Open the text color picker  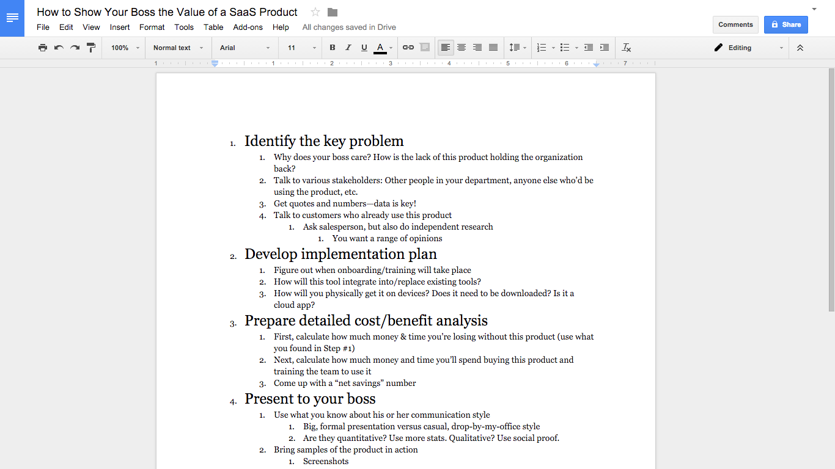(383, 48)
